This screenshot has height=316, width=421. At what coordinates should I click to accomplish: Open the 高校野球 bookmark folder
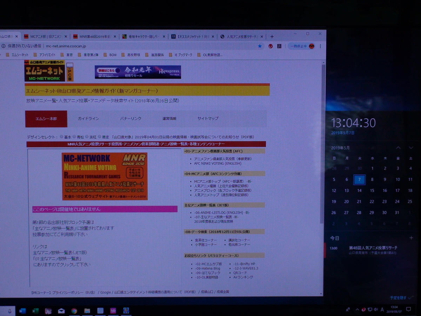(131, 55)
